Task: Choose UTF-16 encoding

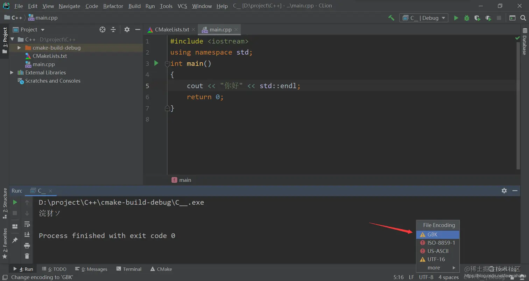Action: point(438,259)
